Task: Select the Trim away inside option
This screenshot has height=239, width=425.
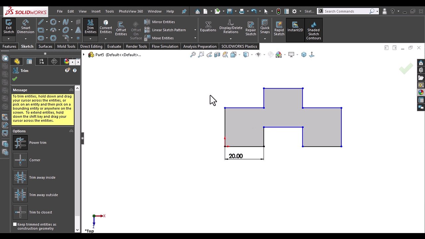Action: [20, 178]
